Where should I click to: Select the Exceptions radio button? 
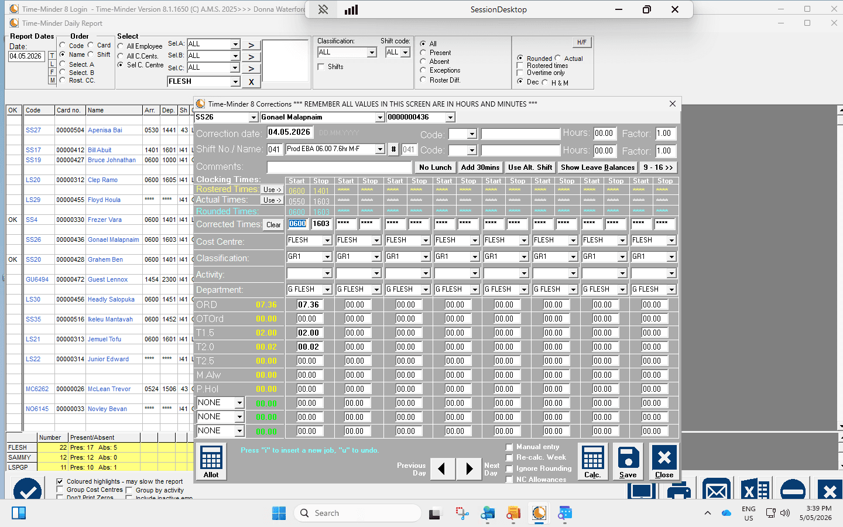point(423,70)
